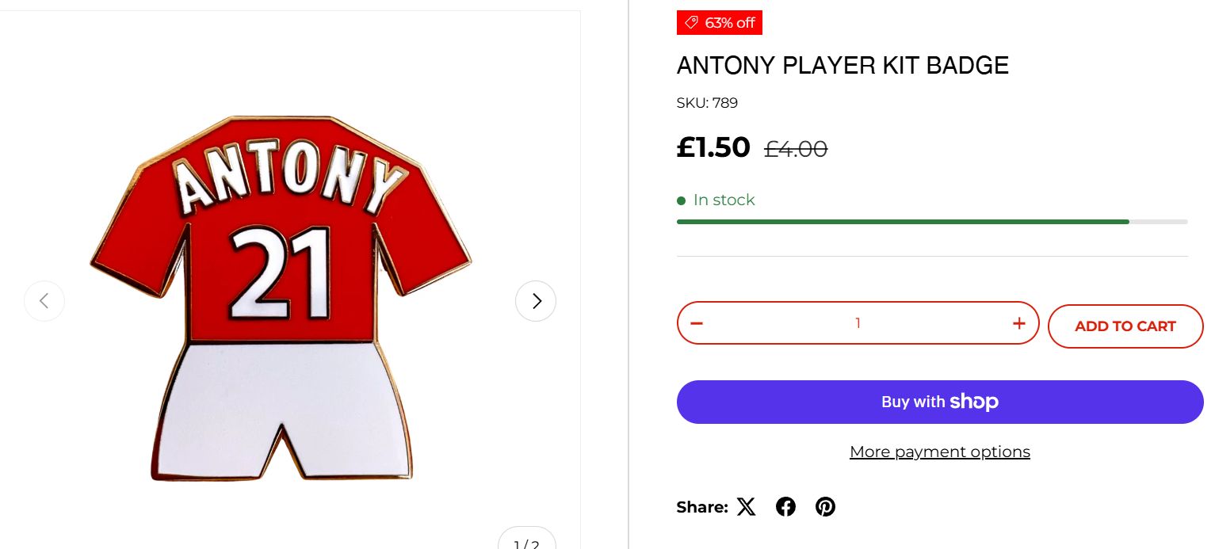The height and width of the screenshot is (549, 1215).
Task: Share product on Facebook
Action: coord(785,507)
